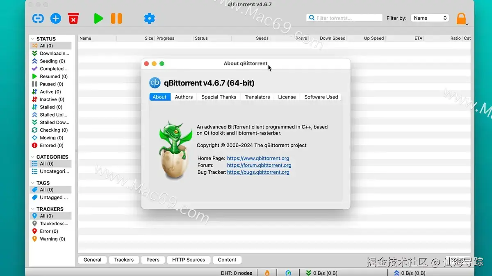Select the About tab in dialog
This screenshot has height=276, width=492.
click(159, 97)
